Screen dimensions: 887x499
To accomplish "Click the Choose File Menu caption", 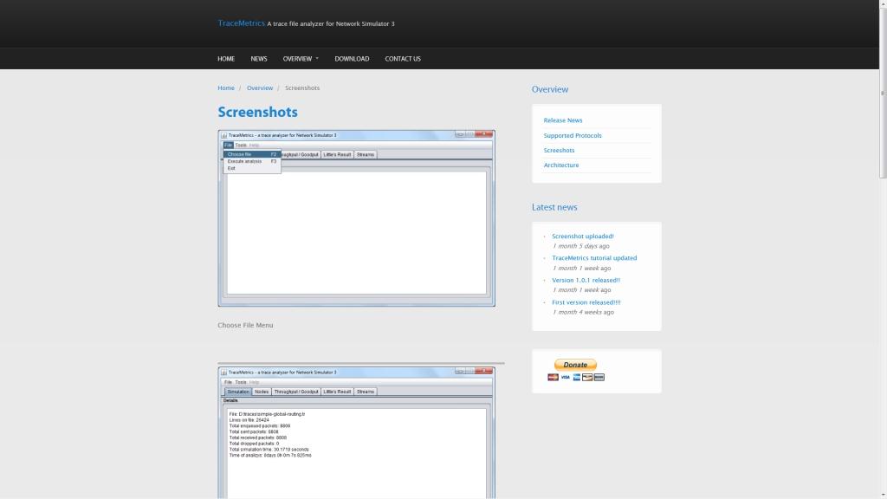I will [x=245, y=326].
